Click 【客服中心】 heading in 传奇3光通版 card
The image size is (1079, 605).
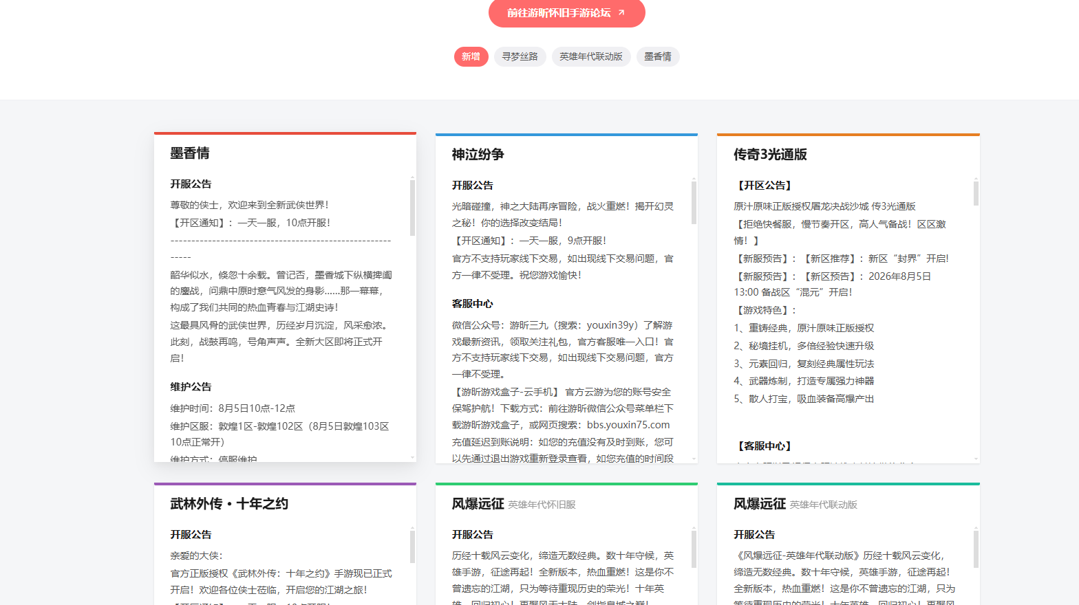(x=765, y=445)
